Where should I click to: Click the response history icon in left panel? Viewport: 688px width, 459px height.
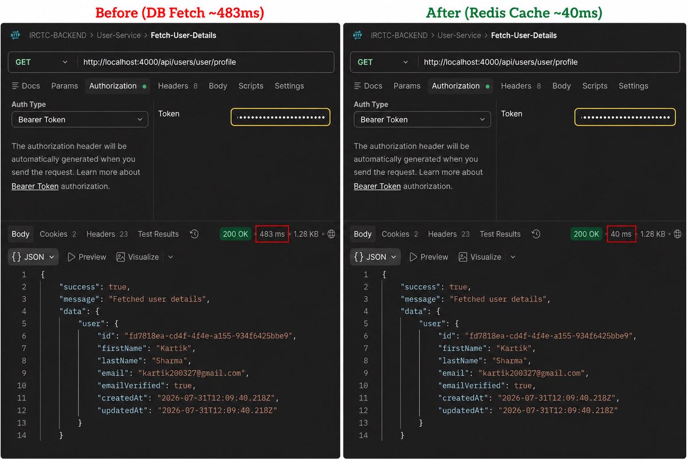(x=194, y=234)
